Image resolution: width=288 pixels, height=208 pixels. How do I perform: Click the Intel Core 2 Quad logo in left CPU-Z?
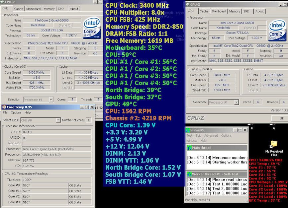[92, 28]
